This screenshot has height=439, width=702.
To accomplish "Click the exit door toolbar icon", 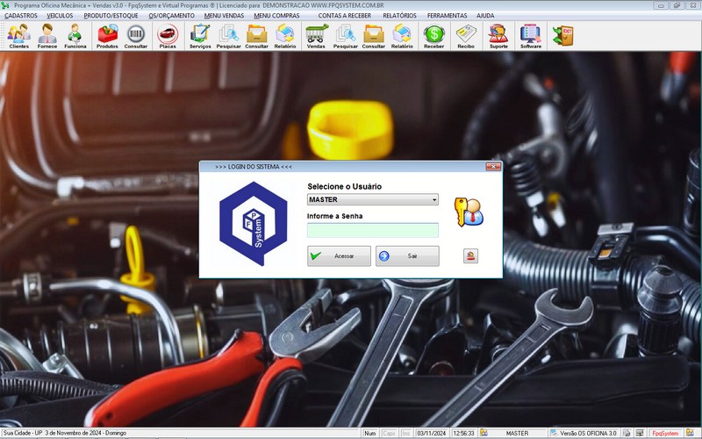I will (x=563, y=36).
